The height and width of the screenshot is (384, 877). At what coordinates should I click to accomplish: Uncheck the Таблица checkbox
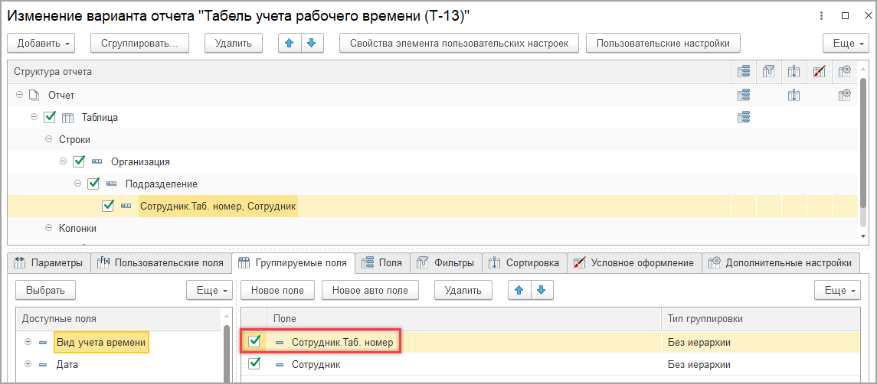pos(51,118)
